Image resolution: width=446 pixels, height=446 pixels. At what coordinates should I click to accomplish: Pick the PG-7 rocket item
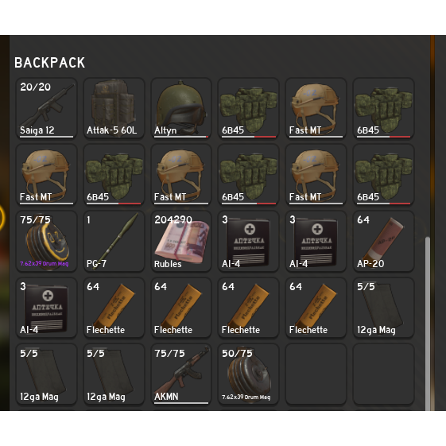pos(114,242)
